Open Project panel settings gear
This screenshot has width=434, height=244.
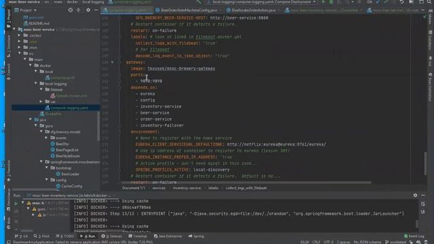point(88,10)
